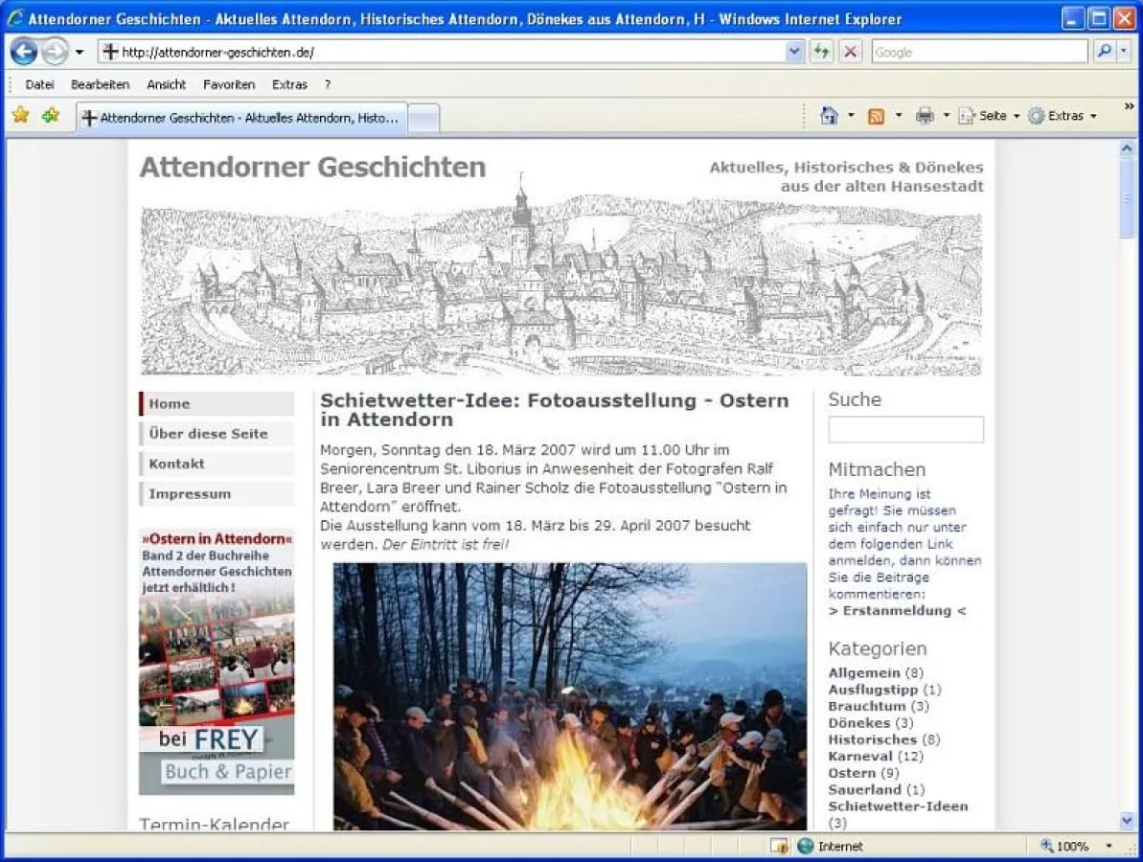The width and height of the screenshot is (1143, 862).
Task: Open the address bar history dropdown
Action: [793, 52]
